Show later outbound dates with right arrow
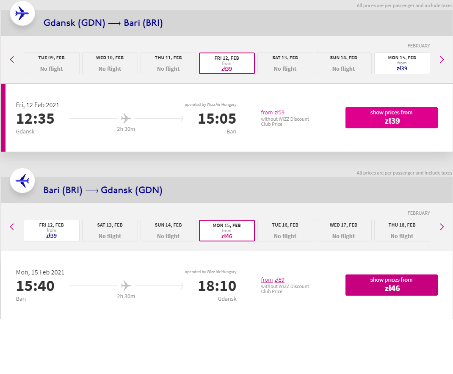Screen dimensions: 453x374 click(442, 60)
